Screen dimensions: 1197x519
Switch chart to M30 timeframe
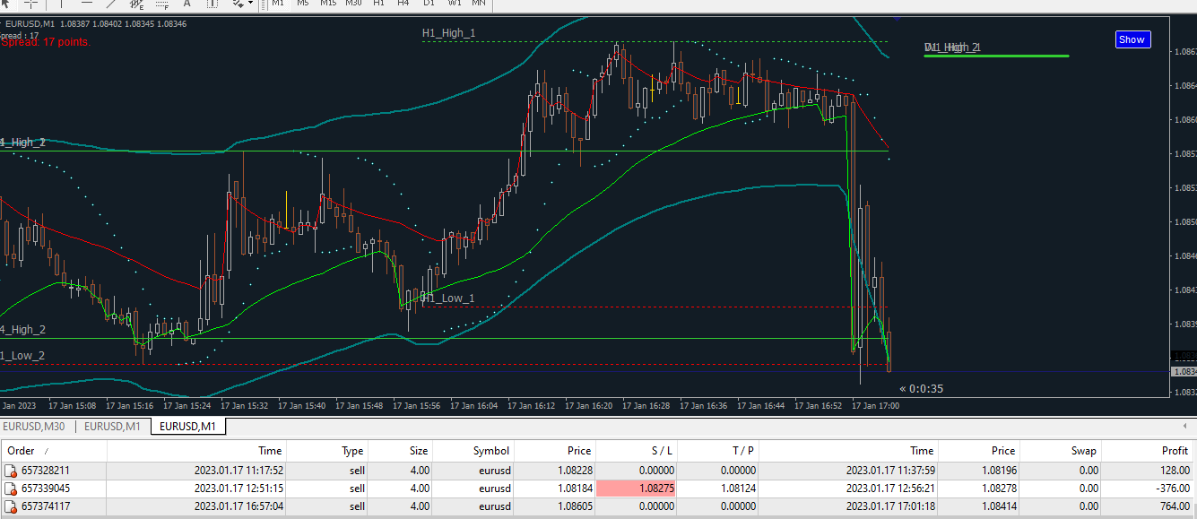pyautogui.click(x=353, y=4)
